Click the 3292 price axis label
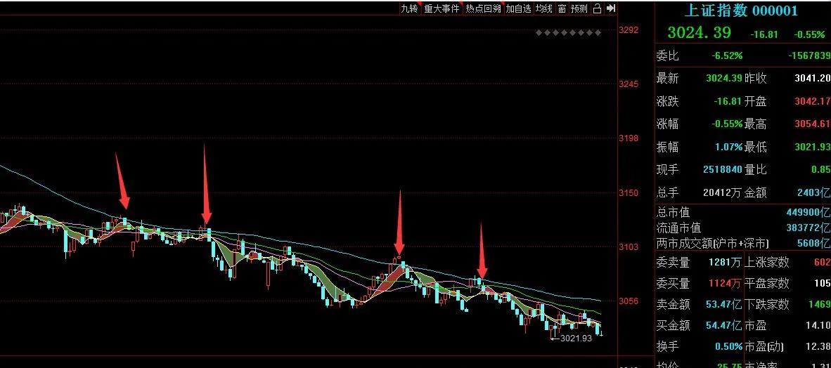The height and width of the screenshot is (368, 831). [629, 29]
